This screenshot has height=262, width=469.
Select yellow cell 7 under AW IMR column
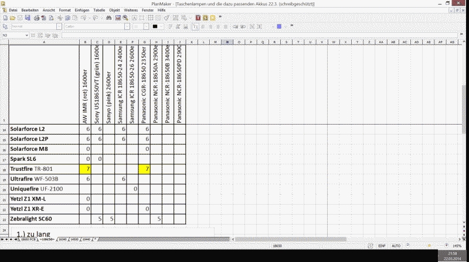point(85,169)
